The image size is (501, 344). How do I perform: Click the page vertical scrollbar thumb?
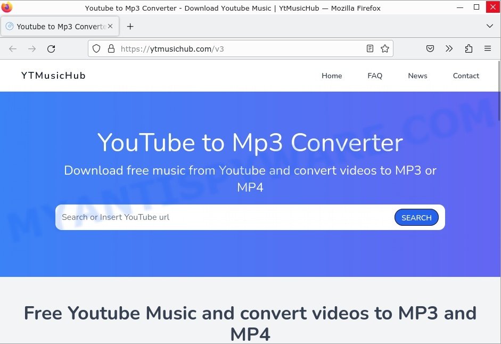click(499, 90)
